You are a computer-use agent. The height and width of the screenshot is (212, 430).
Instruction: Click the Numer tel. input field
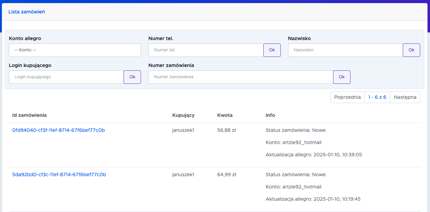(x=206, y=50)
